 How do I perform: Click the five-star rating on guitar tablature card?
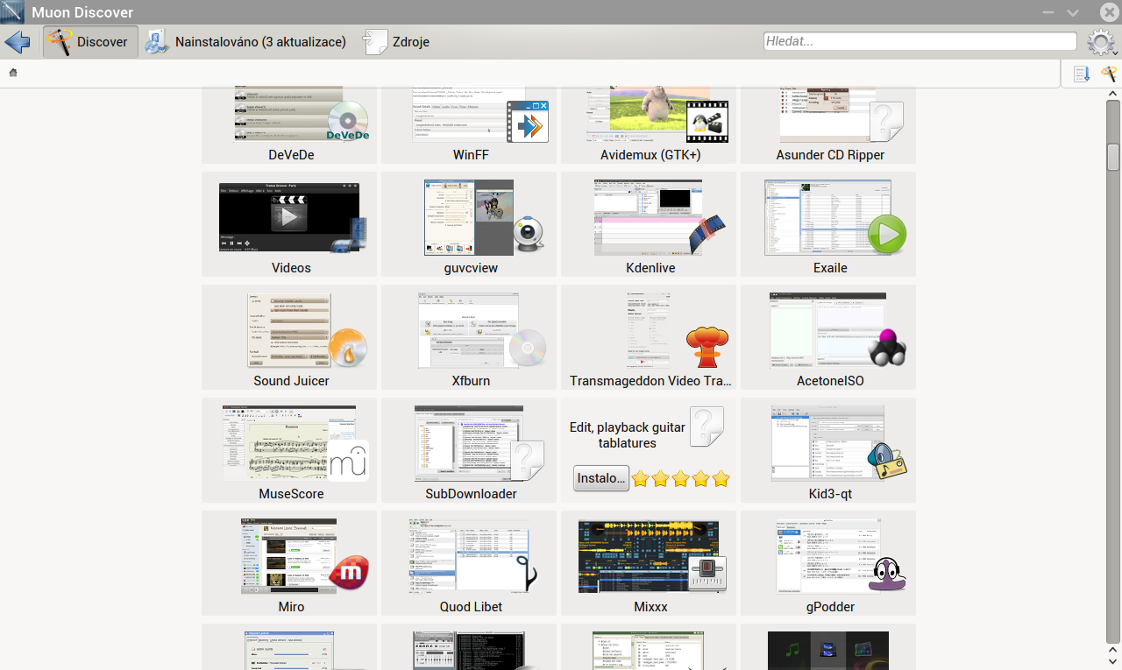click(x=681, y=479)
